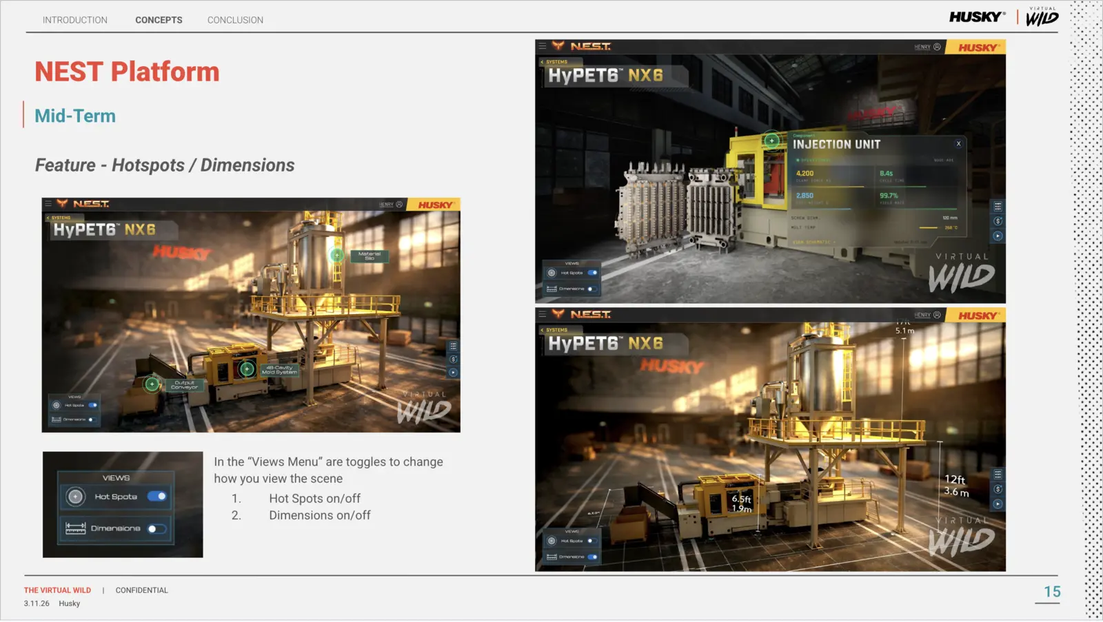Click the Husky badge in the Injection Unit screenshot
The width and height of the screenshot is (1103, 622).
point(976,47)
